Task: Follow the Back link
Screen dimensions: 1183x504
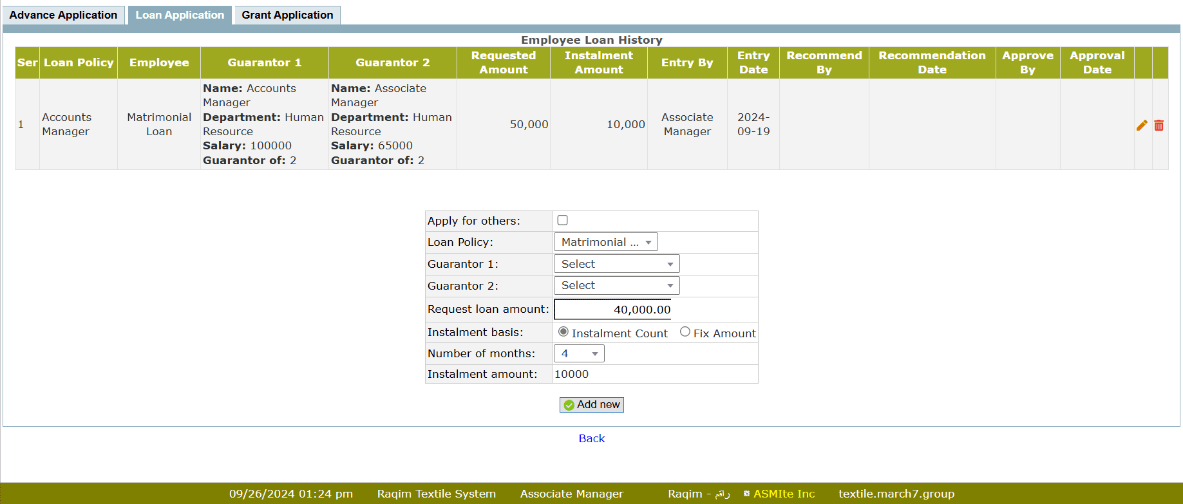Action: coord(591,438)
